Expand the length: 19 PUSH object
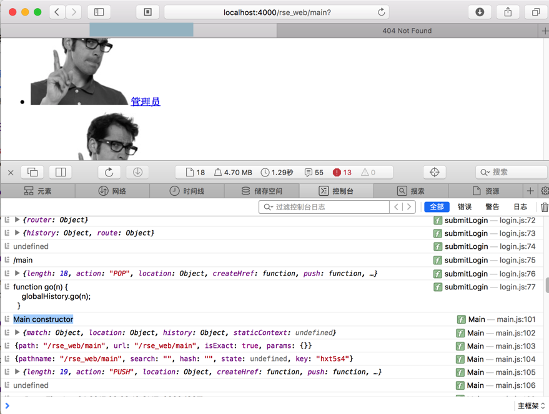The height and width of the screenshot is (414, 549). point(17,372)
